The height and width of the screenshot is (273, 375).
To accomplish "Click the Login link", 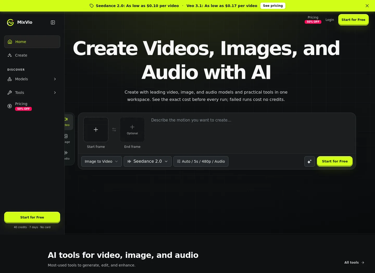I will pos(330,20).
